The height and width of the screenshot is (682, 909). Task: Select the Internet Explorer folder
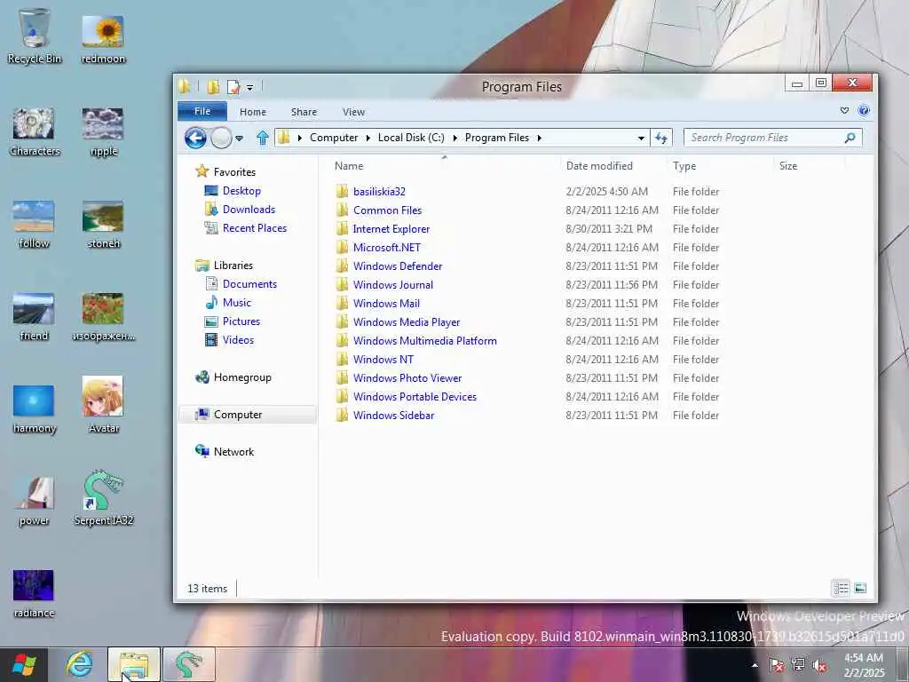click(x=391, y=228)
